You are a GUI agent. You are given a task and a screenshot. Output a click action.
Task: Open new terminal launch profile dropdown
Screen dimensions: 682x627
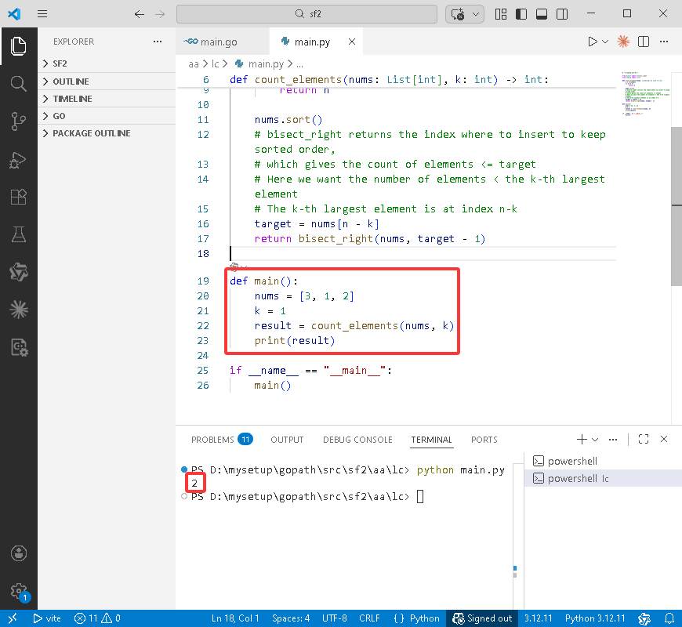(x=595, y=440)
